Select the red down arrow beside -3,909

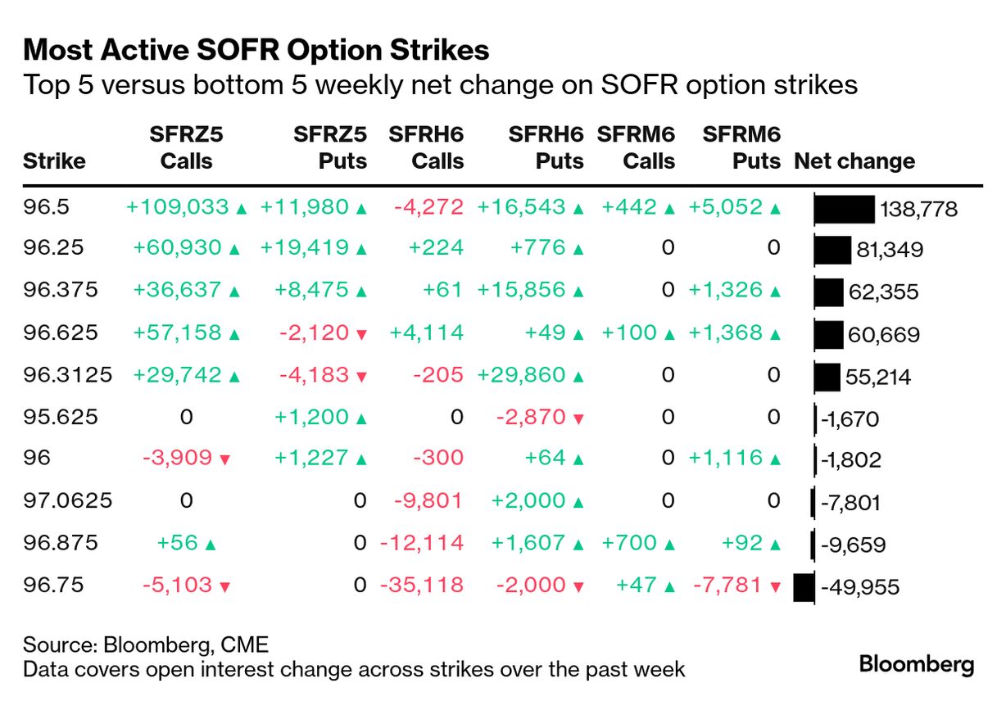coord(225,460)
